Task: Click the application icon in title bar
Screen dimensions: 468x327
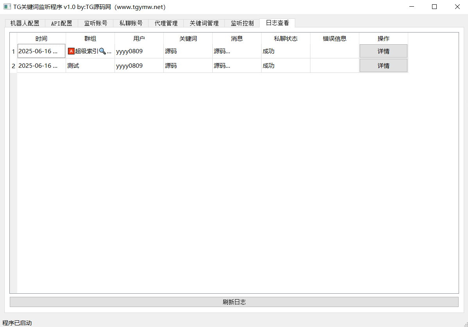Action: [7, 7]
